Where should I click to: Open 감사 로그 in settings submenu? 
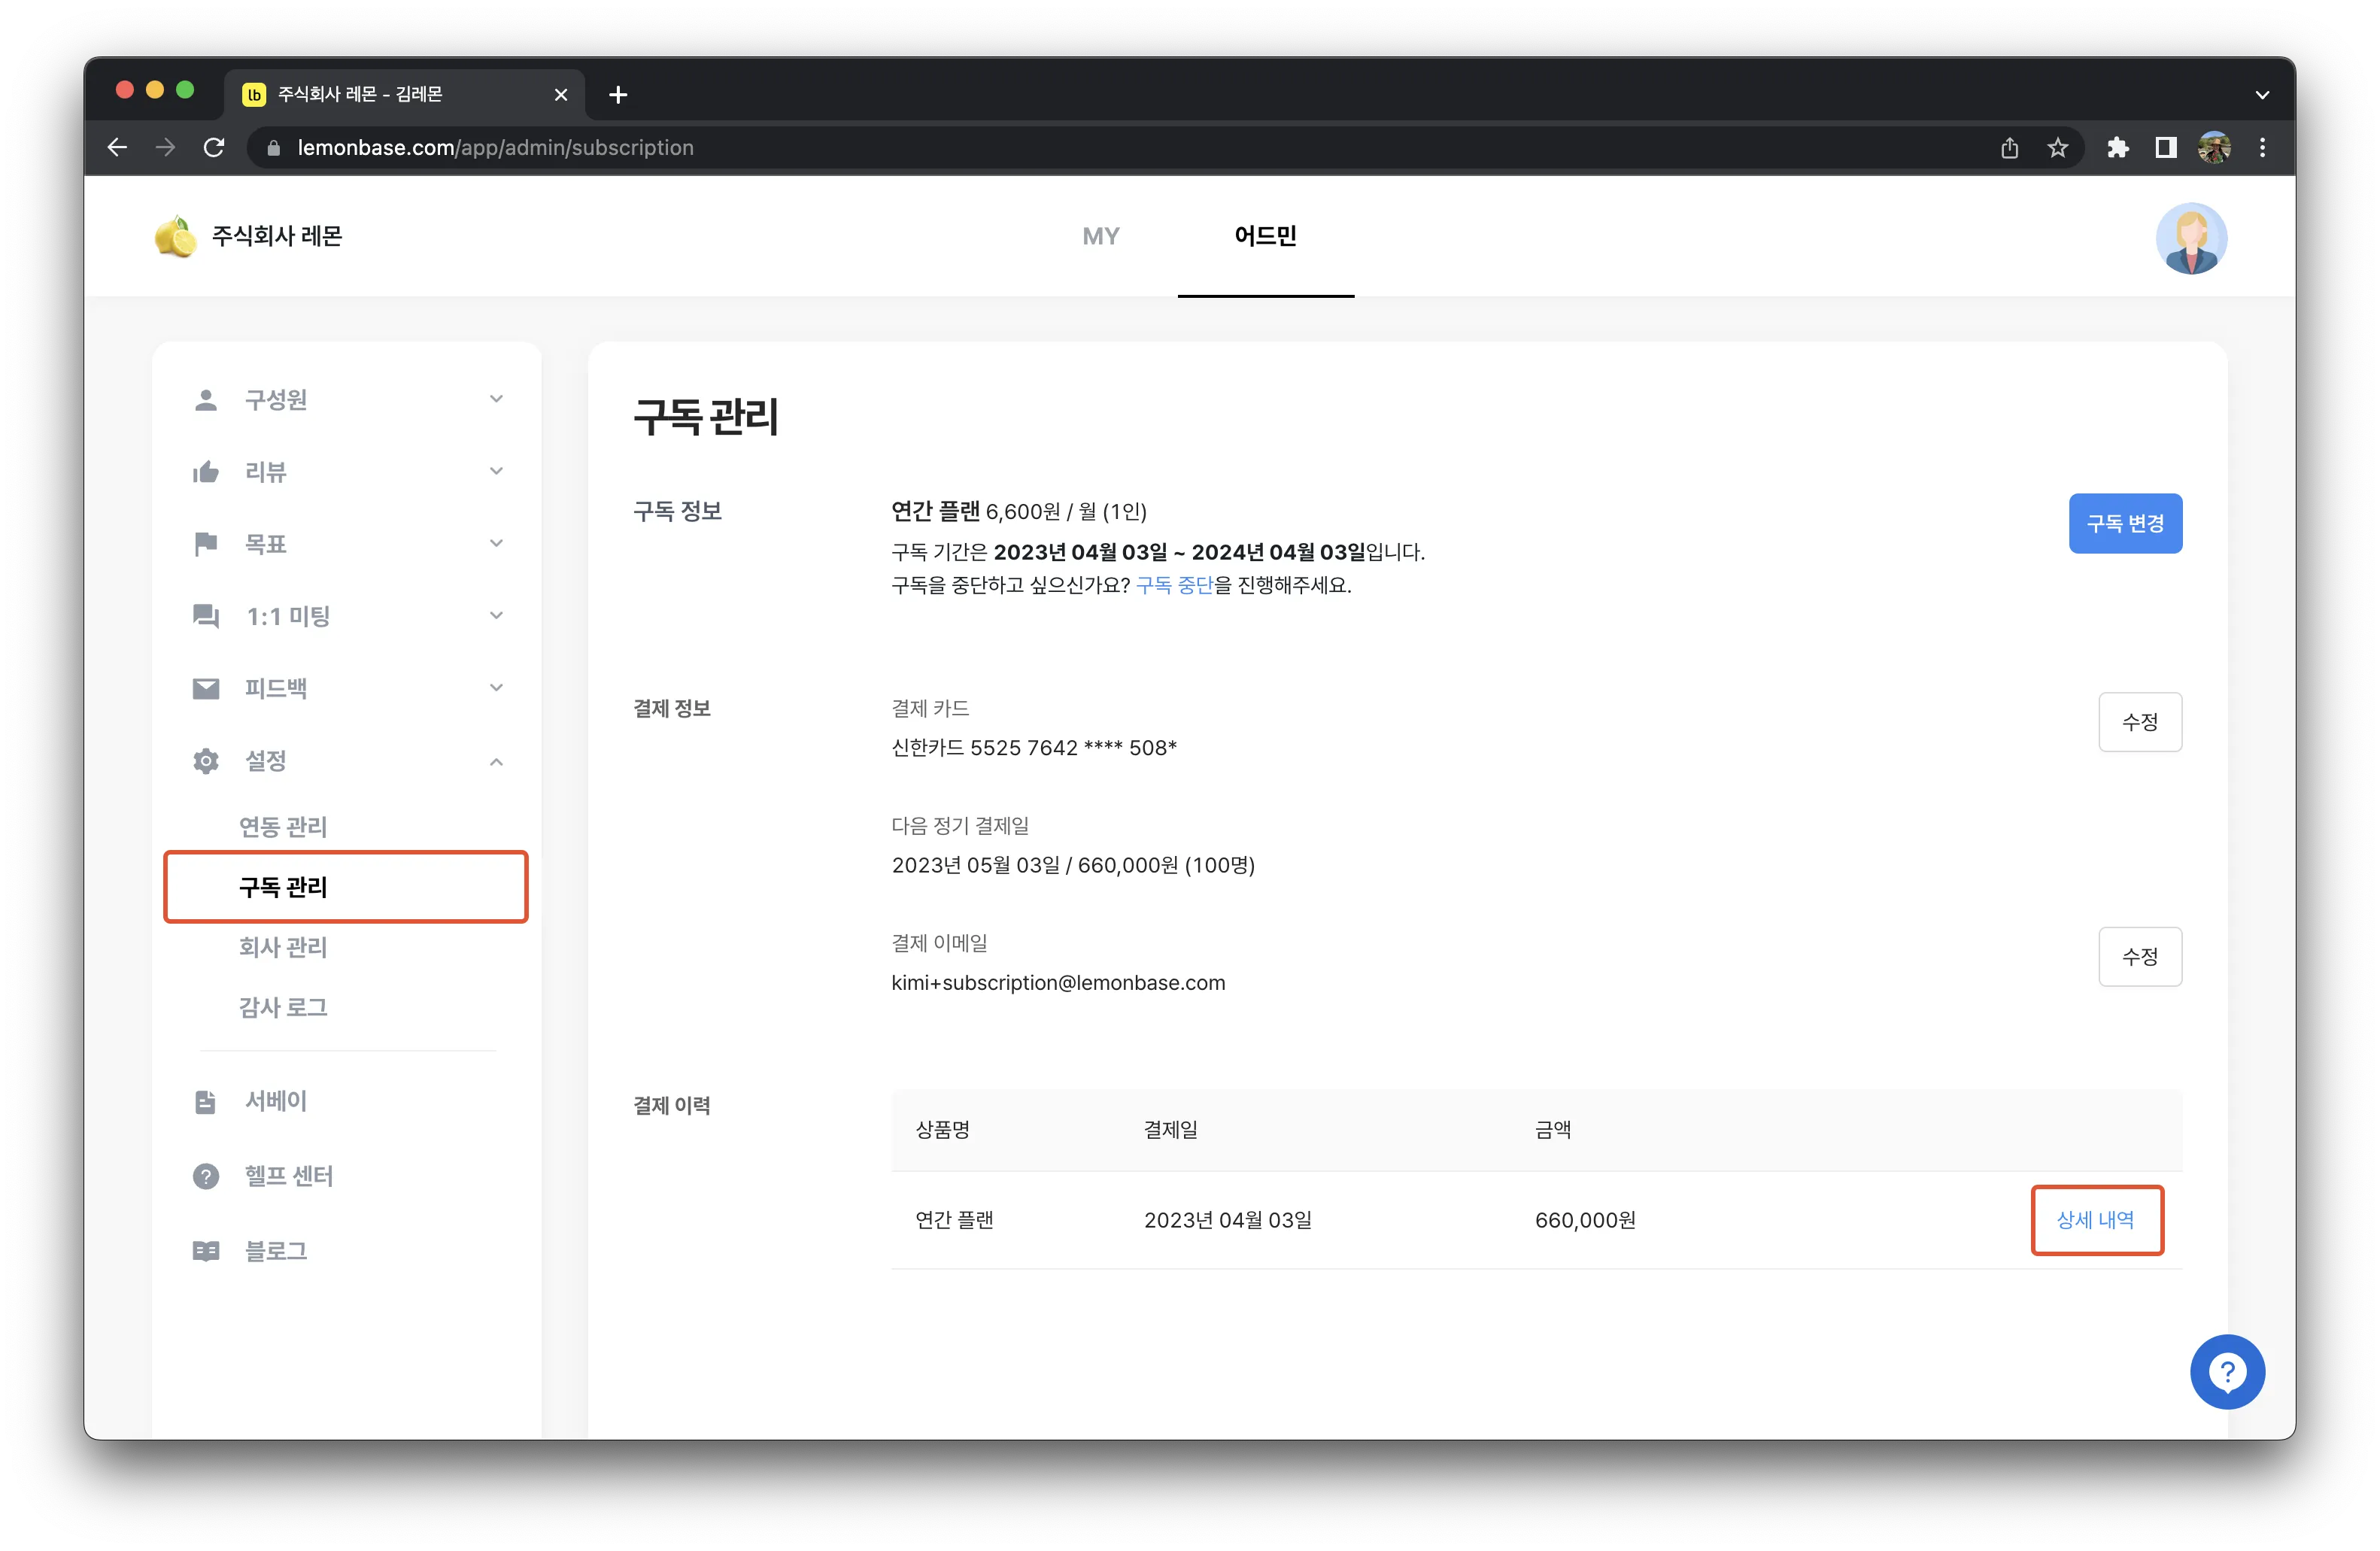(283, 1007)
